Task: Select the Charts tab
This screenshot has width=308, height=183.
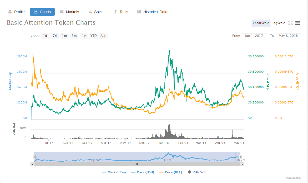Action: [42, 12]
